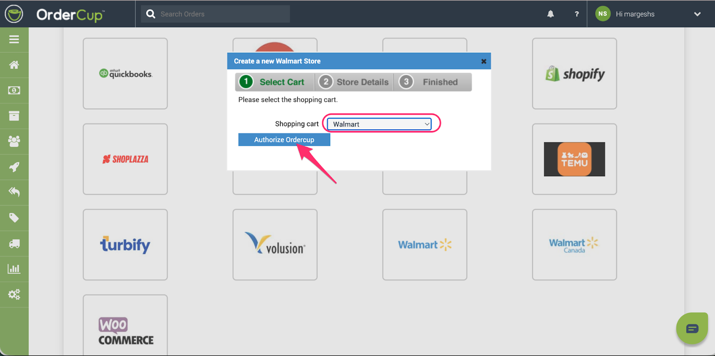Viewport: 715px width, 356px height.
Task: Open the truck shipping sidebar icon
Action: 14,244
